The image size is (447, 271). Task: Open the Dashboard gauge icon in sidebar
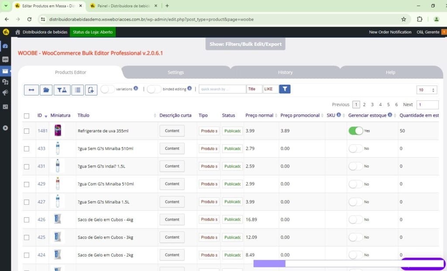(5, 46)
